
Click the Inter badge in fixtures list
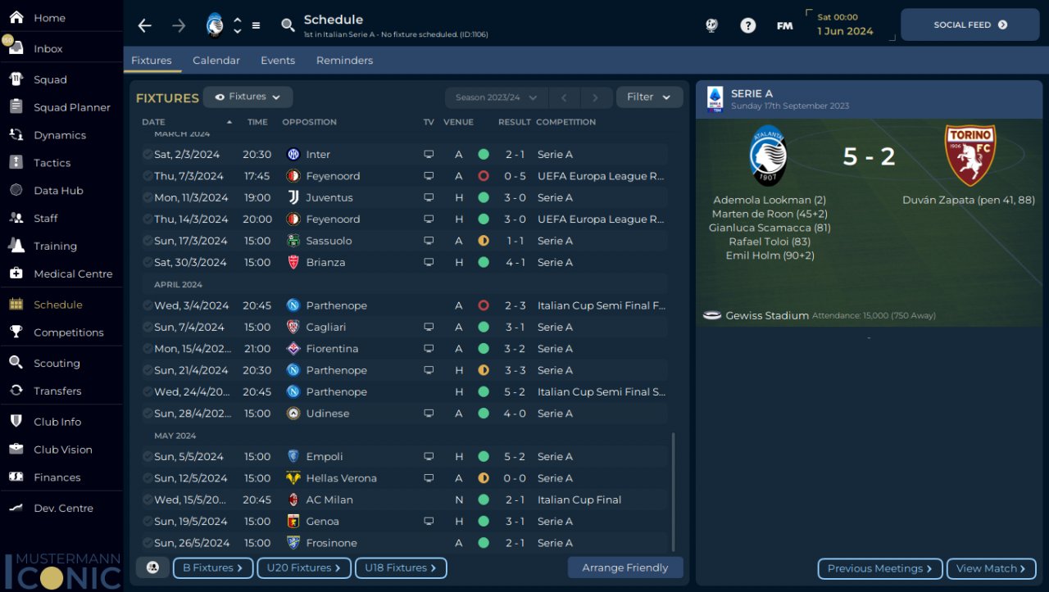coord(293,154)
